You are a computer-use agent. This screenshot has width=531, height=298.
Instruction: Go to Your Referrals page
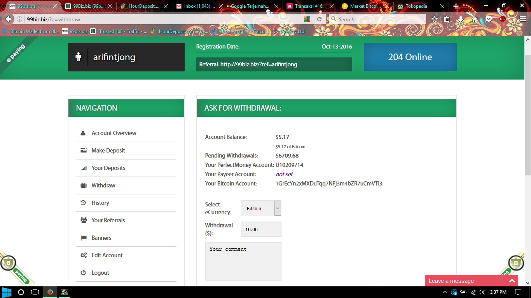(x=108, y=220)
